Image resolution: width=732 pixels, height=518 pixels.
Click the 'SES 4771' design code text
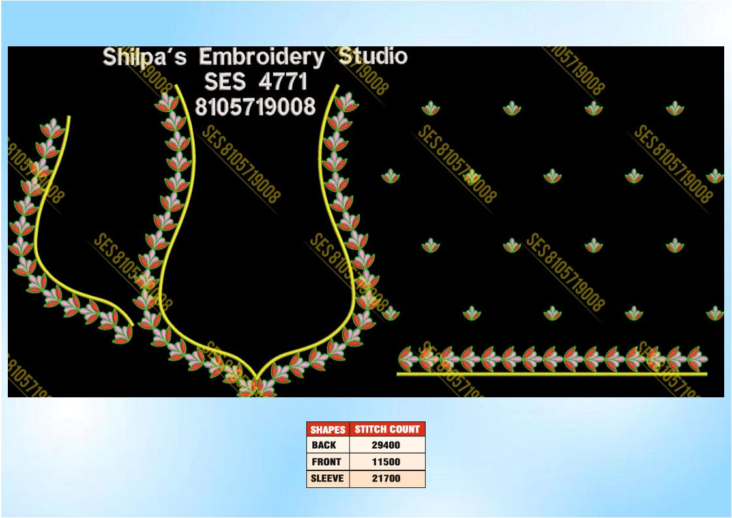point(256,82)
